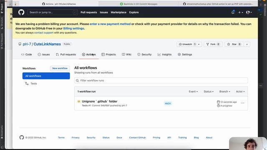Image resolution: width=267 pixels, height=150 pixels.
Task: Switch to the repository Security tab
Action: click(x=144, y=55)
